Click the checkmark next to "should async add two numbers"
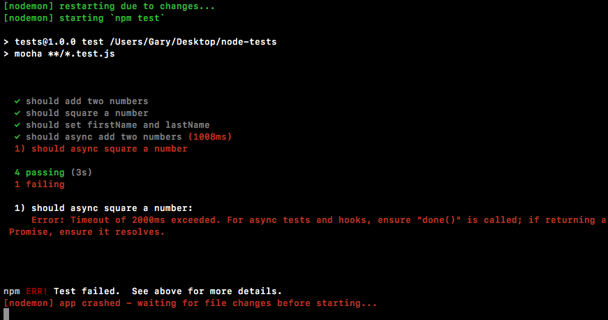The image size is (608, 320). pyautogui.click(x=17, y=137)
